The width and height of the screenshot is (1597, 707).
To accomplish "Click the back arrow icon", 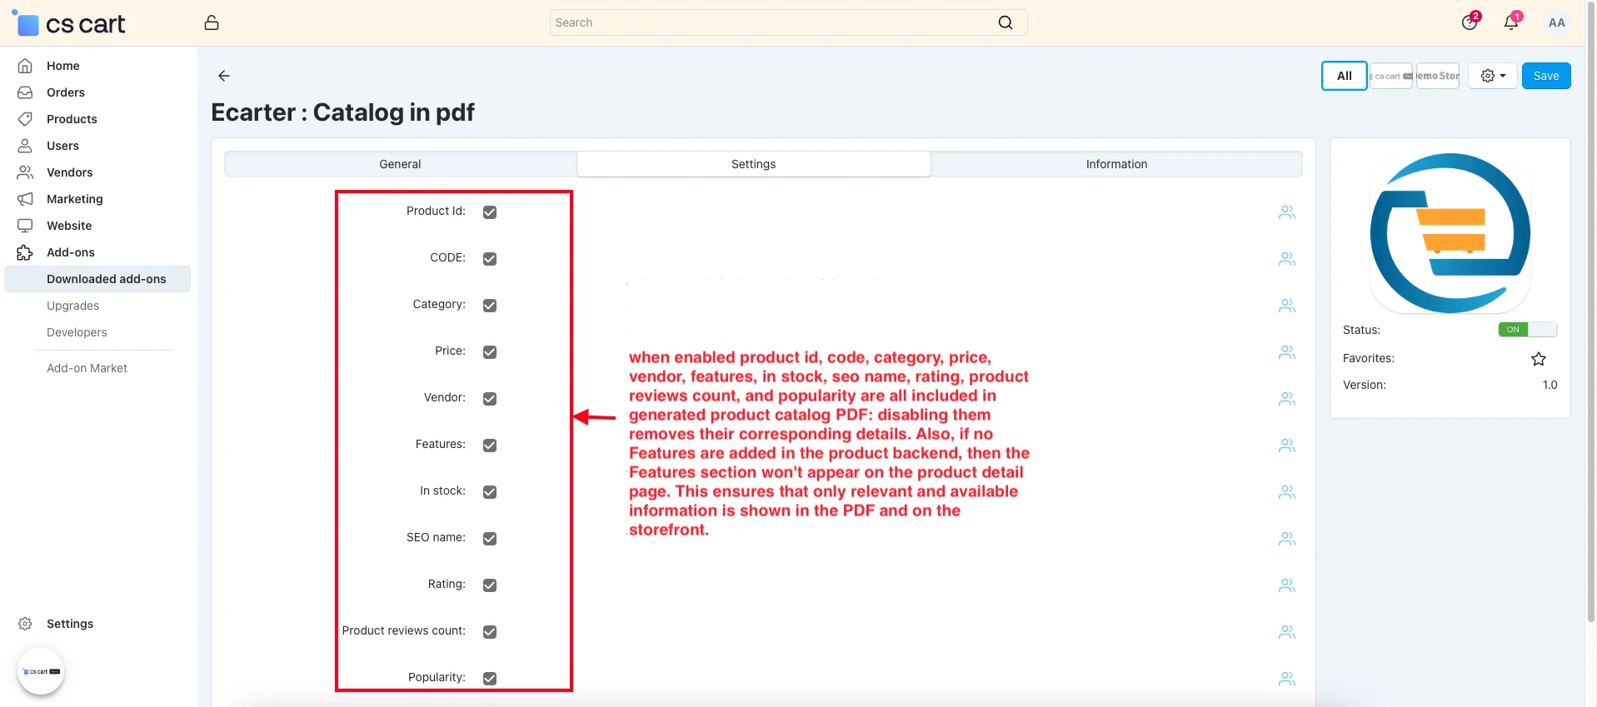I will point(224,76).
